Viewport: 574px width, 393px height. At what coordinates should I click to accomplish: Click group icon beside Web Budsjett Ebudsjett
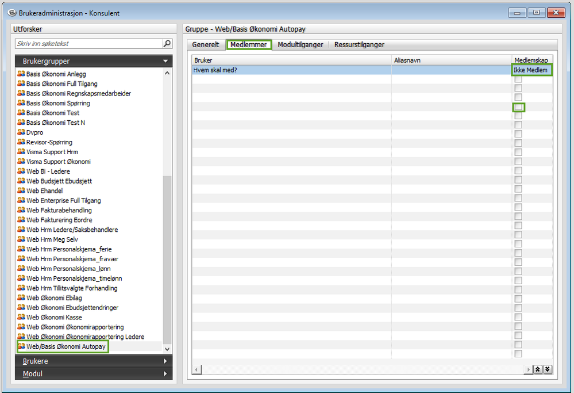[x=21, y=181]
